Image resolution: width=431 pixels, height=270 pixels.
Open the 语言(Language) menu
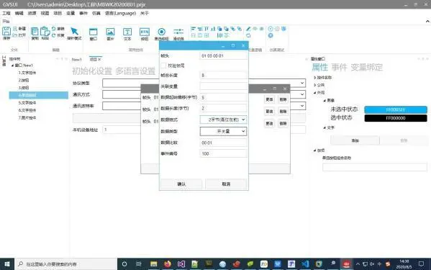point(120,13)
